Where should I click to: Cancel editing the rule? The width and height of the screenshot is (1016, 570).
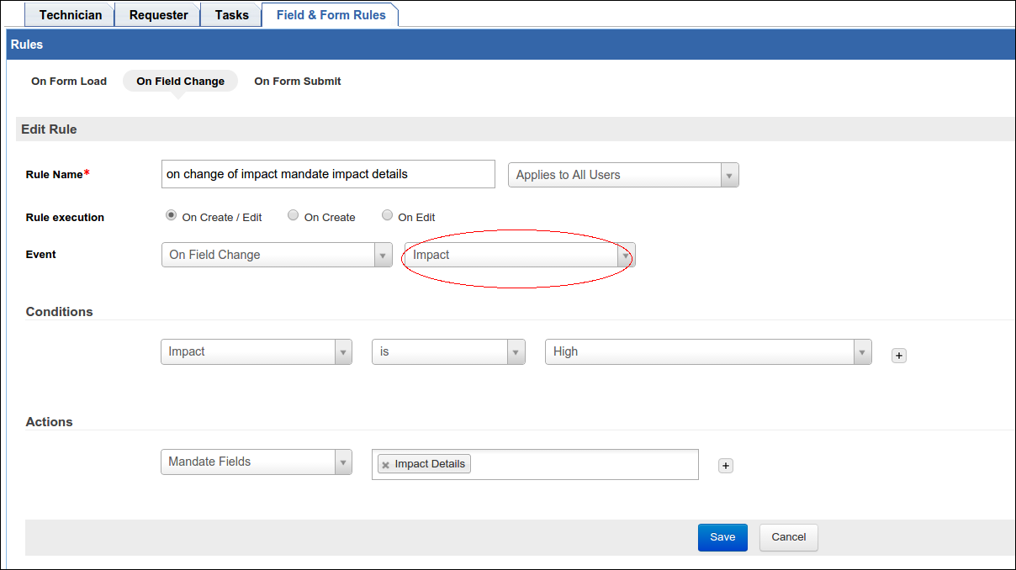click(788, 537)
